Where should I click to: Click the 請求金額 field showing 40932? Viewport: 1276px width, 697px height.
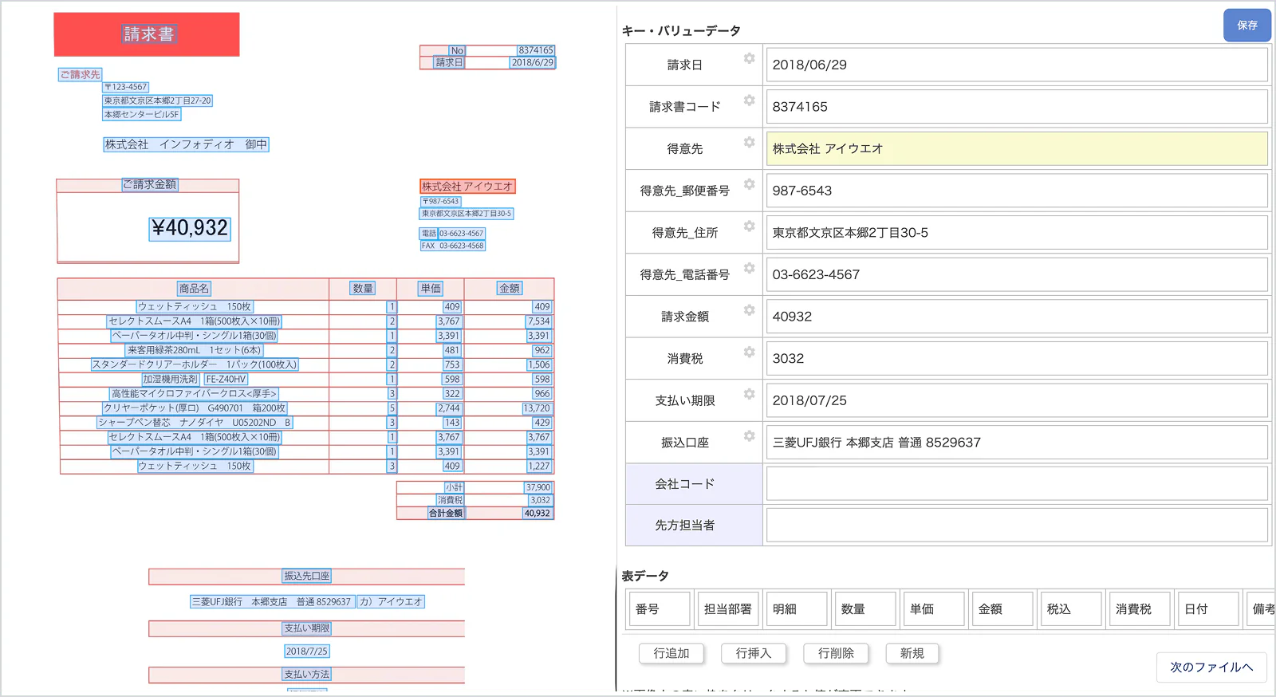[1017, 317]
